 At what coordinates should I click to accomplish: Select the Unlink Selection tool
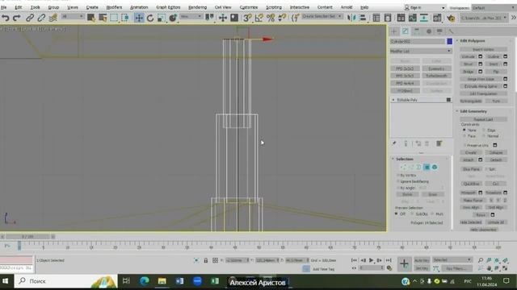[41, 18]
